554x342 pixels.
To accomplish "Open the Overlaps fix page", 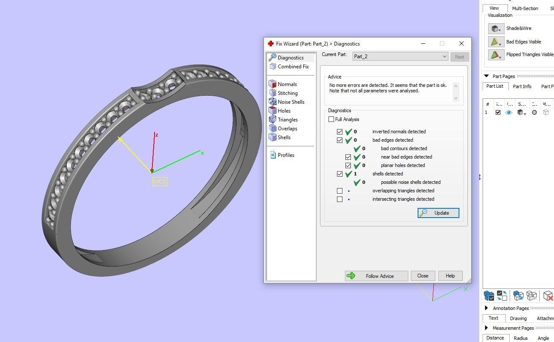I will (287, 129).
